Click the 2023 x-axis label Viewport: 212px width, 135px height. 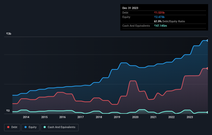pyautogui.click(x=190, y=117)
